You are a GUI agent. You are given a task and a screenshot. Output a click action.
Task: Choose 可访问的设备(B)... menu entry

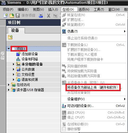tap(94, 106)
